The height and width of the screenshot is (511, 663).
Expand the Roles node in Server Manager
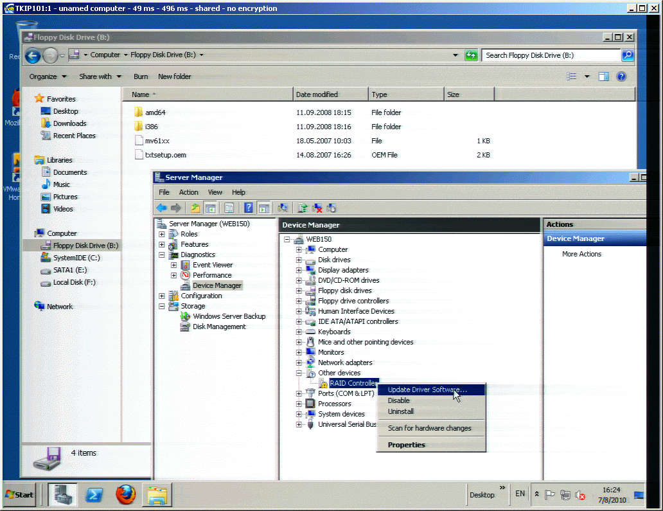click(x=161, y=235)
